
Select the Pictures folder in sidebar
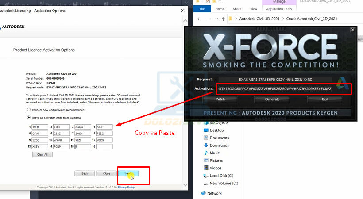click(216, 160)
